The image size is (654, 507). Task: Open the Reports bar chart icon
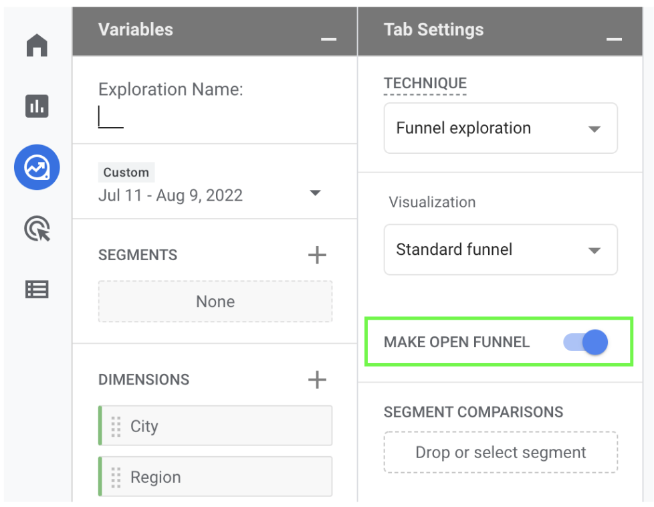pos(37,106)
